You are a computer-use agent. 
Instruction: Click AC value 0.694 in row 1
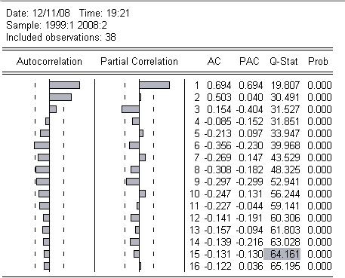pyautogui.click(x=219, y=85)
